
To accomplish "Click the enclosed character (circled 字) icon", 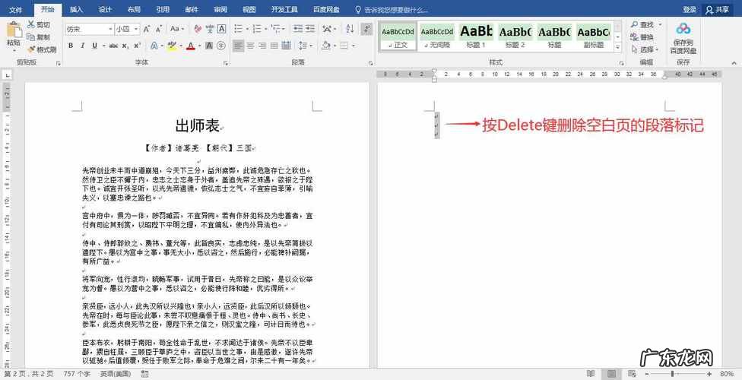I will pyautogui.click(x=221, y=46).
